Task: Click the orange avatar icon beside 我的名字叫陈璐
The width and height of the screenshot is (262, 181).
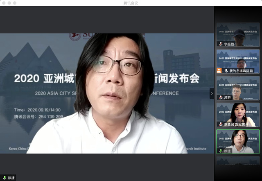Action: pos(219,71)
